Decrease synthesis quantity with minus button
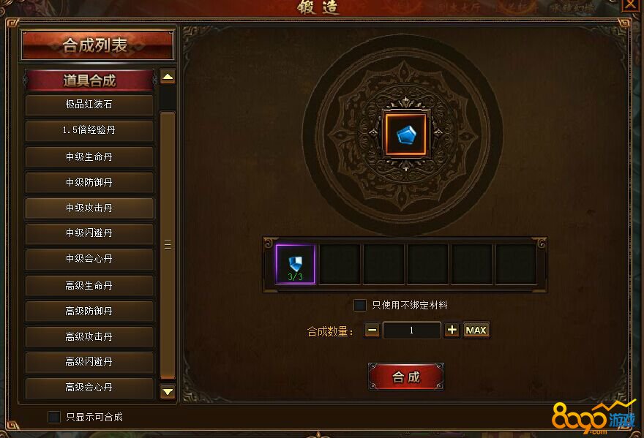This screenshot has width=644, height=438. coord(372,330)
